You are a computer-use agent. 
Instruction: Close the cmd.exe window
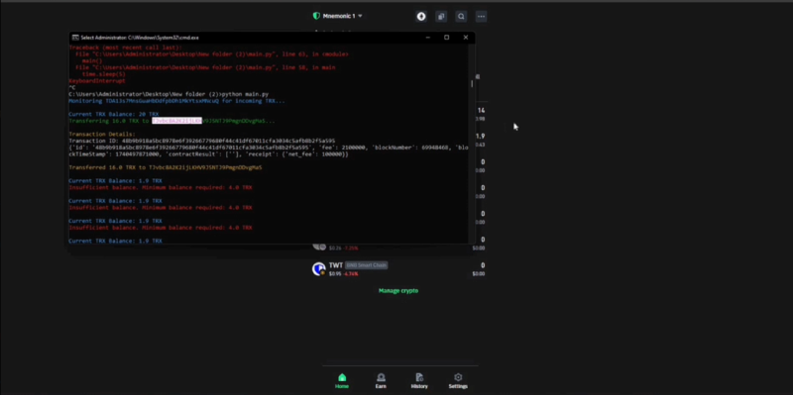466,38
